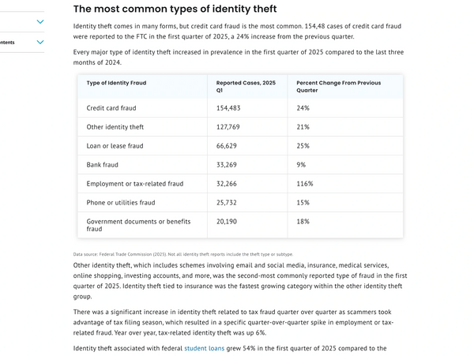
Task: Select the 116% percent change cell
Action: click(305, 183)
